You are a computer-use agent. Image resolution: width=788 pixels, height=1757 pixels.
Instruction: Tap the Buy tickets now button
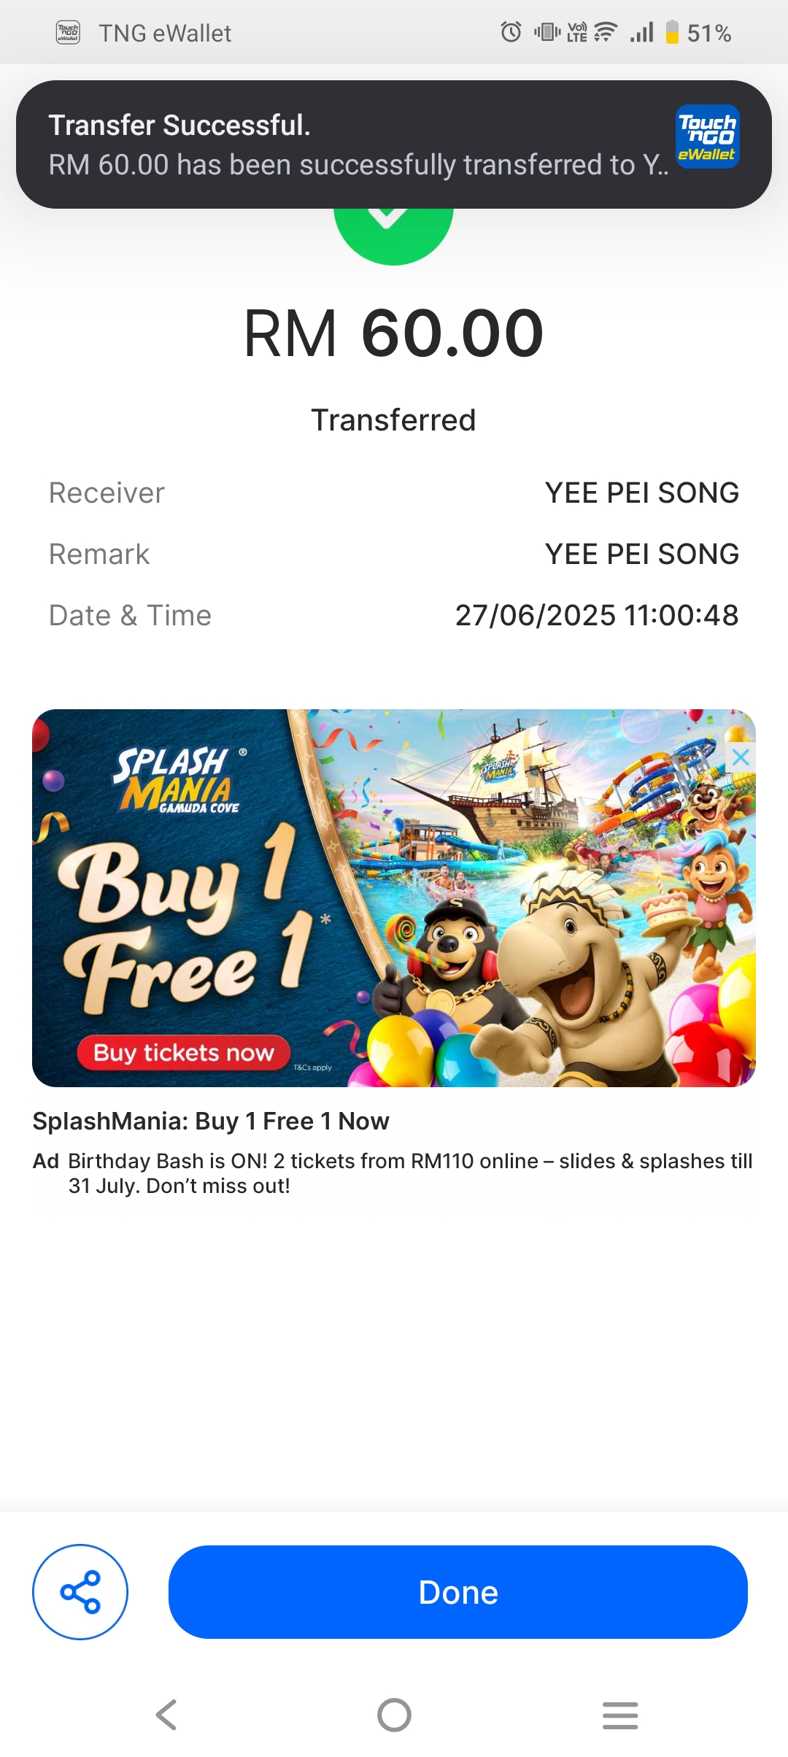click(x=183, y=1052)
